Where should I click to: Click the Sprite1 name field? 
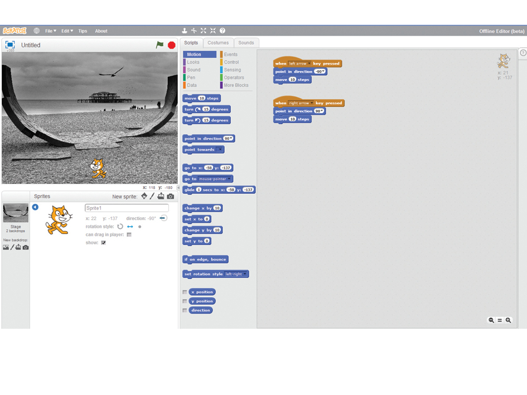pyautogui.click(x=127, y=208)
